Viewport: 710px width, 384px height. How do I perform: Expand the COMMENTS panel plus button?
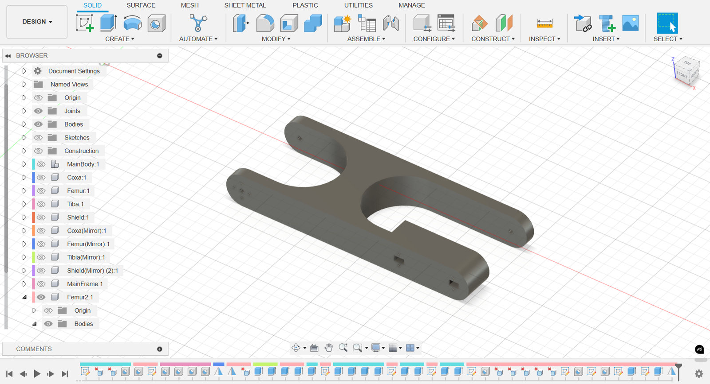pyautogui.click(x=160, y=349)
